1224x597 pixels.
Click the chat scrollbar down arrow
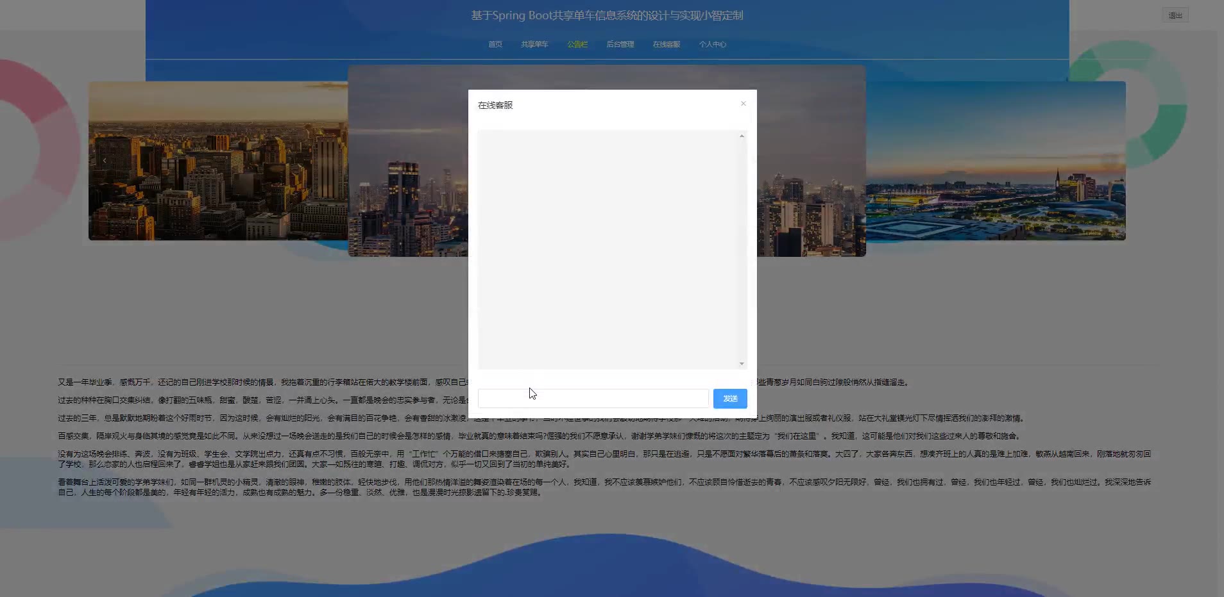click(742, 364)
